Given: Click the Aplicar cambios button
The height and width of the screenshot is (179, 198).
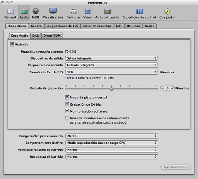Looking at the screenshot, I should 176,167.
